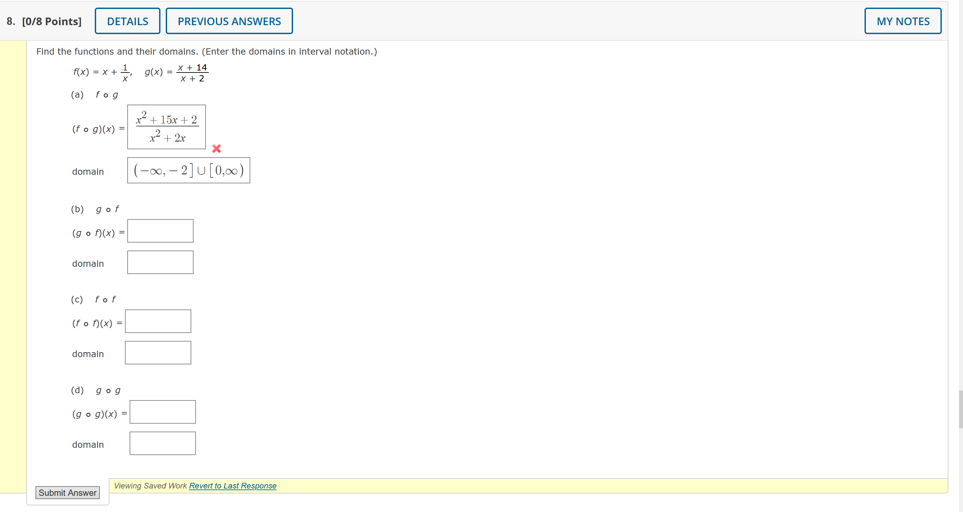
Task: Click the f(x) function definition
Action: [x=102, y=72]
